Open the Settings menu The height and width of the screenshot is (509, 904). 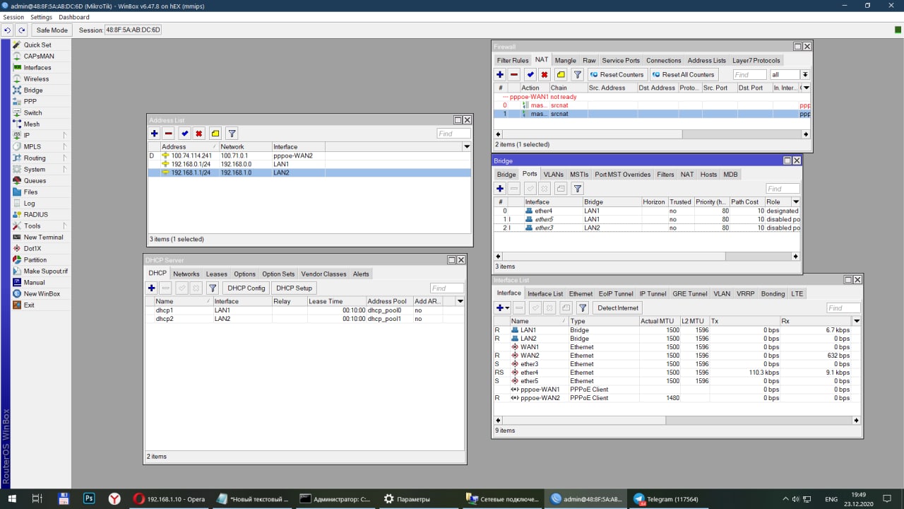pos(41,17)
